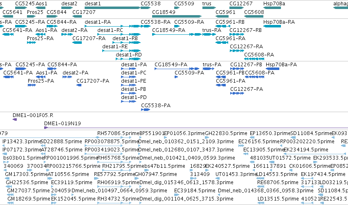Open the CG5641-RA transcript
The image size is (348, 205).
(x=17, y=30)
